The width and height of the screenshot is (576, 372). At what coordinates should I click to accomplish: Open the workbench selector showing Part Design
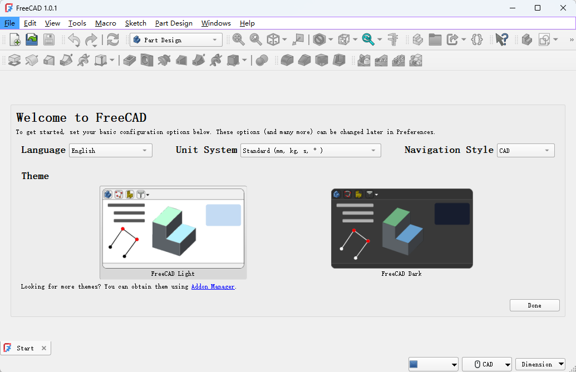pos(175,39)
